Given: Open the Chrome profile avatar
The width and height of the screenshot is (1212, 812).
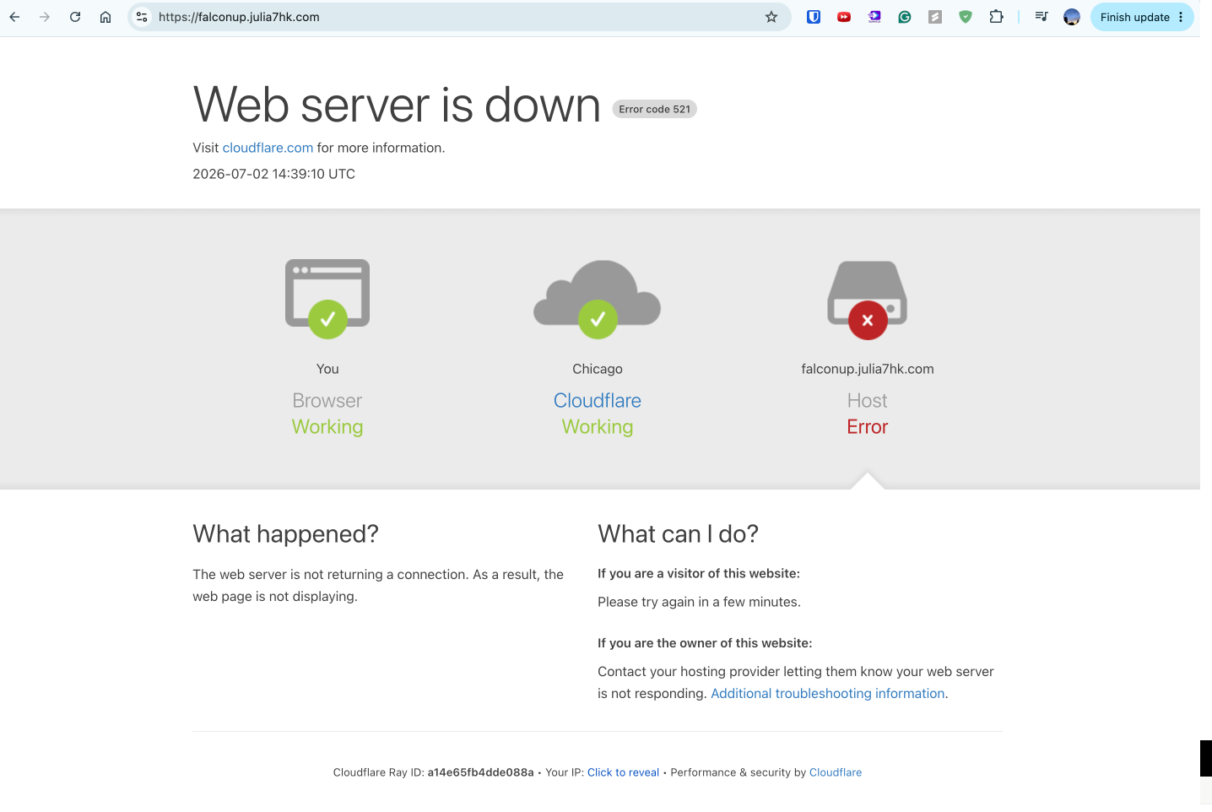Looking at the screenshot, I should [x=1072, y=17].
